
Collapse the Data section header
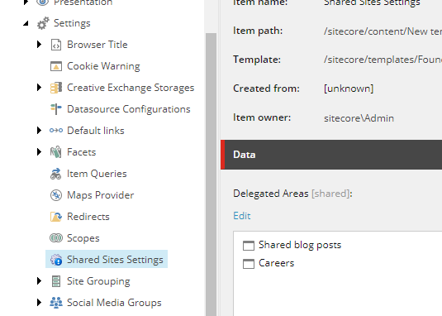(x=331, y=155)
